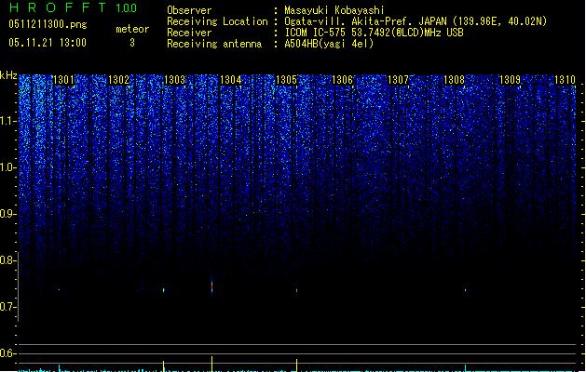586x372 pixels.
Task: Click the 1302 time marker
Action: tap(118, 79)
